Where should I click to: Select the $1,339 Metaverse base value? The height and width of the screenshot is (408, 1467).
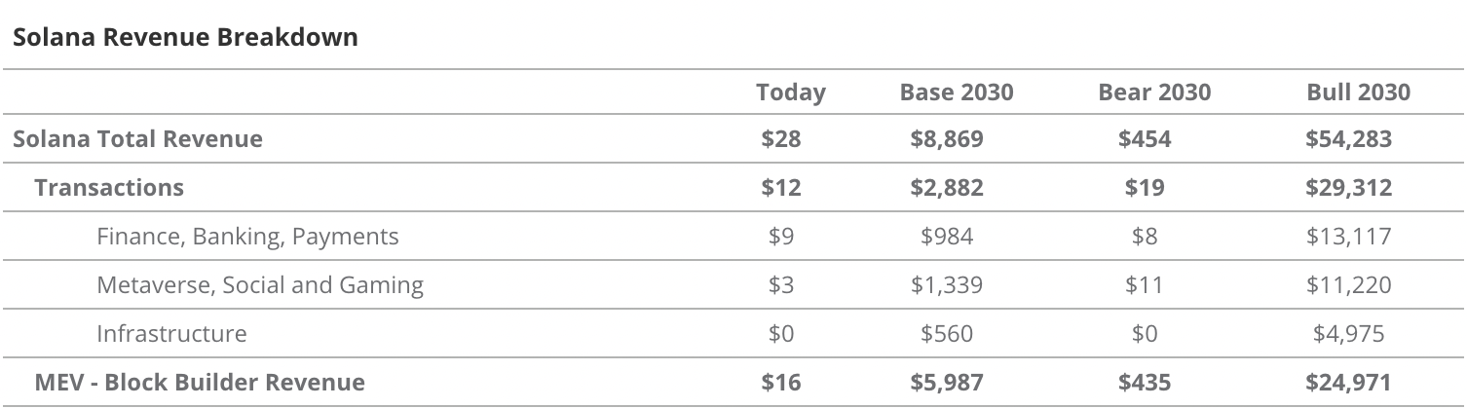click(946, 284)
